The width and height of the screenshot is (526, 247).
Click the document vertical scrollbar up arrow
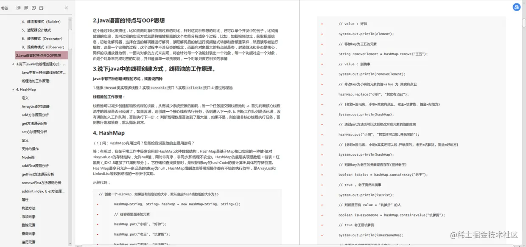point(523,3)
